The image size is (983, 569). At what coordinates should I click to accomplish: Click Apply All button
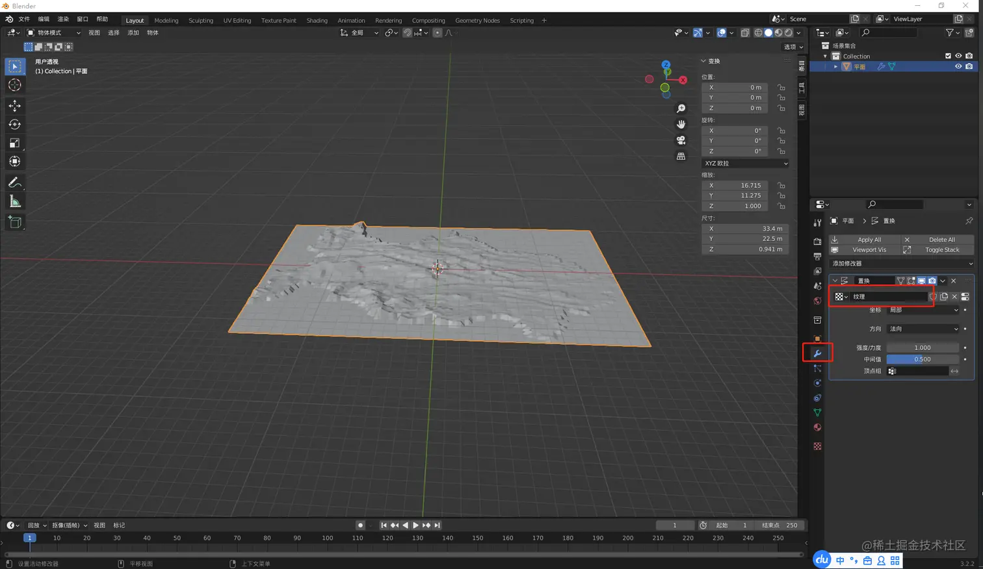[x=869, y=240]
